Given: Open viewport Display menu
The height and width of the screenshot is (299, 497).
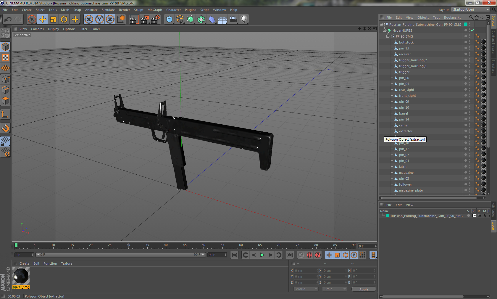Looking at the screenshot, I should pos(53,29).
